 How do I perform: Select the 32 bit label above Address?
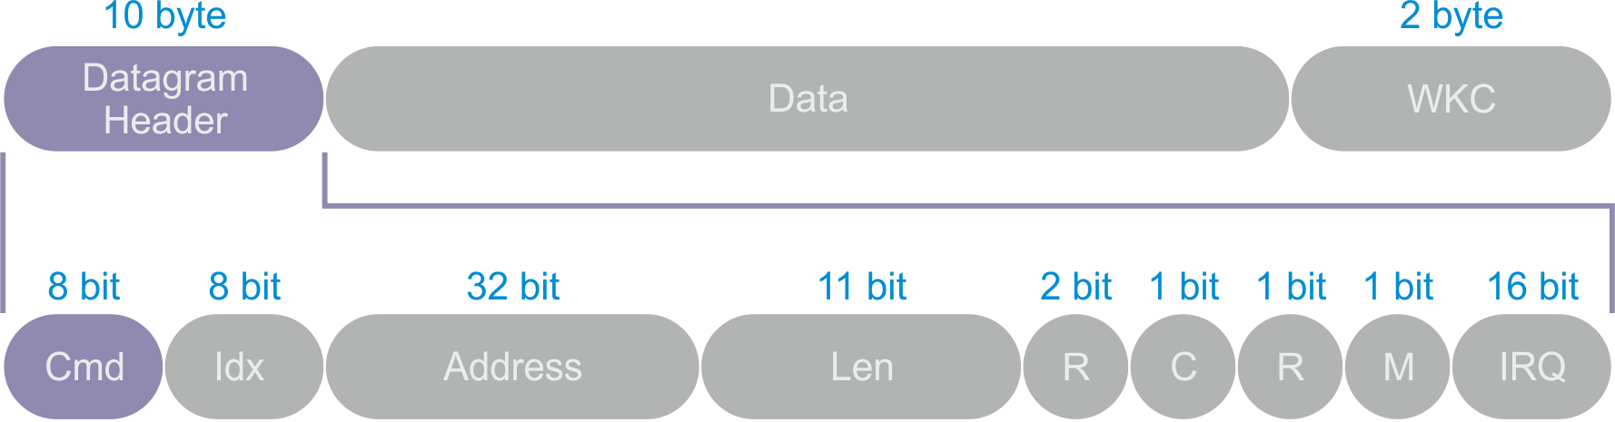point(512,287)
